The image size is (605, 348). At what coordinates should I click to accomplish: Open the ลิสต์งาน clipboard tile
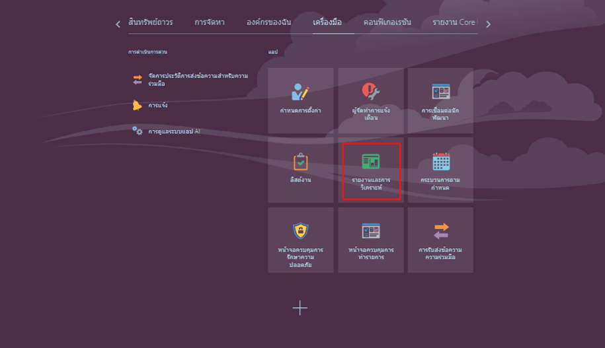[x=300, y=169]
